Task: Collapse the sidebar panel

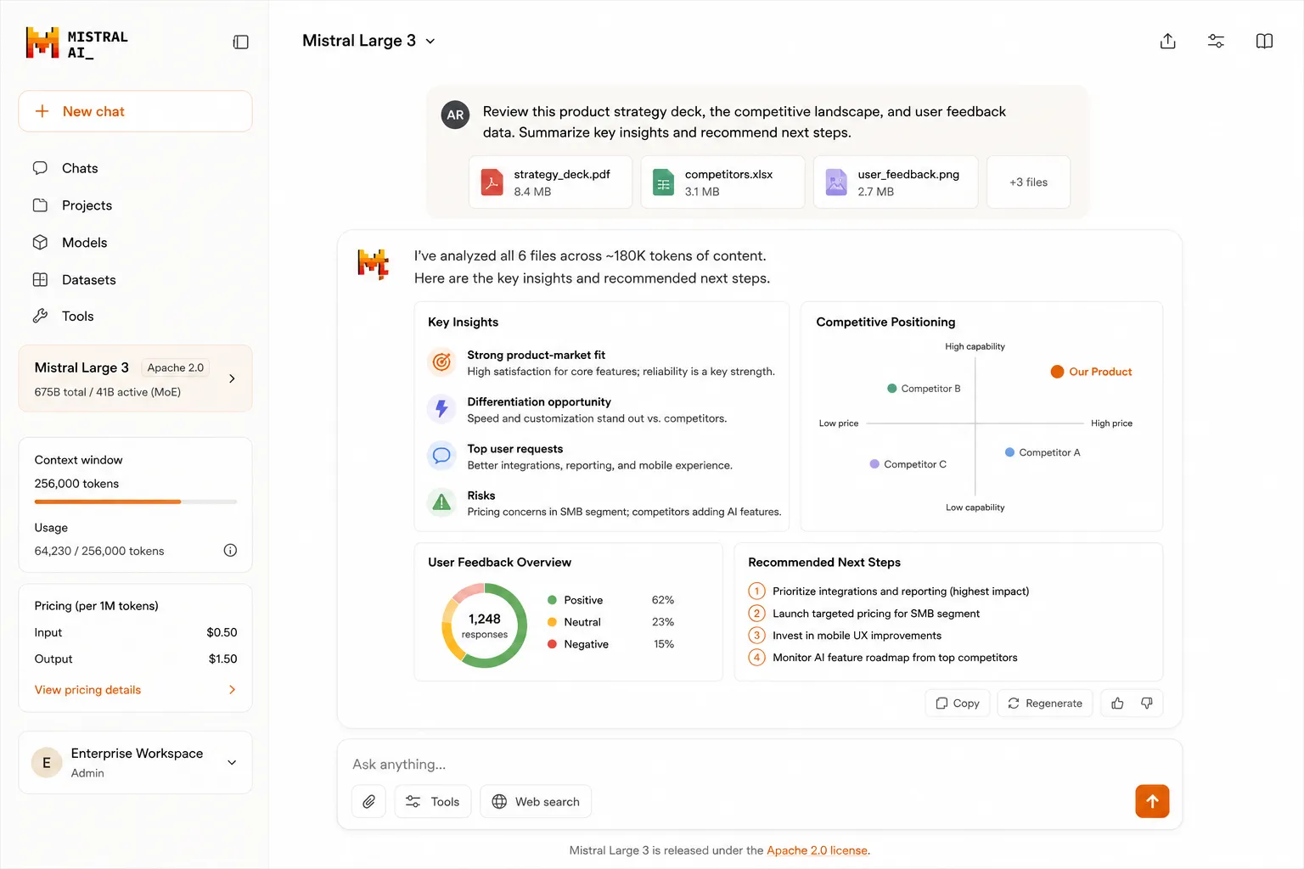Action: click(x=241, y=42)
